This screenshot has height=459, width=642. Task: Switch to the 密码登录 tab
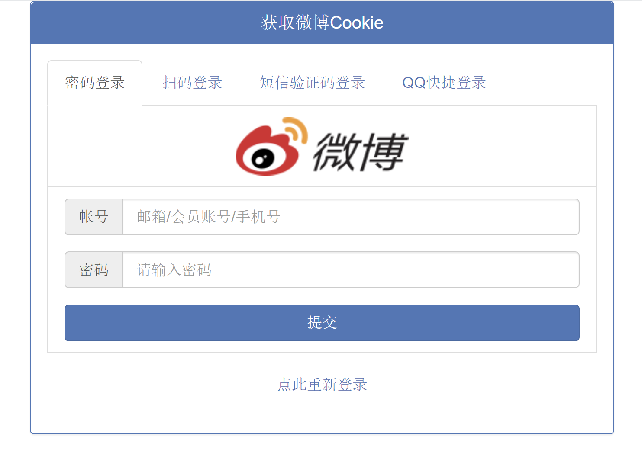[95, 83]
